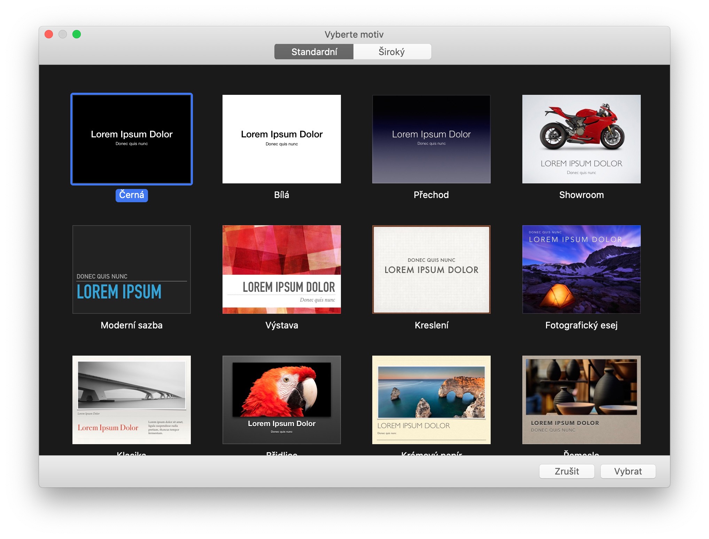Image resolution: width=709 pixels, height=539 pixels.
Task: Click the Zrušit button
Action: 567,471
